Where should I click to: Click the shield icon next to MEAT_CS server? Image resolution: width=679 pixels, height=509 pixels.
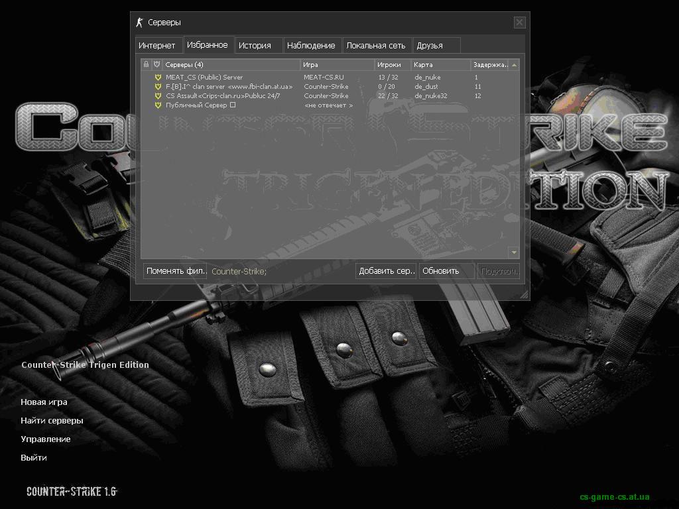[158, 78]
